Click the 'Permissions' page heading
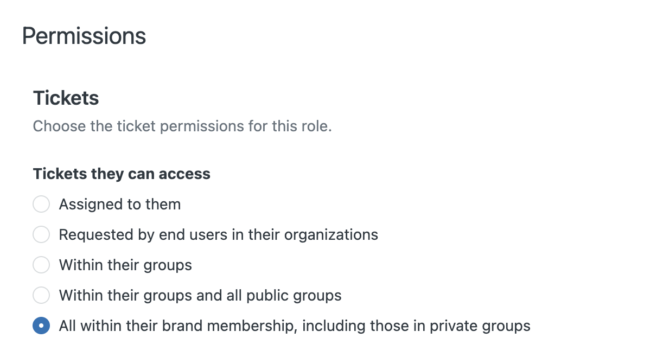The width and height of the screenshot is (663, 357). (x=84, y=36)
